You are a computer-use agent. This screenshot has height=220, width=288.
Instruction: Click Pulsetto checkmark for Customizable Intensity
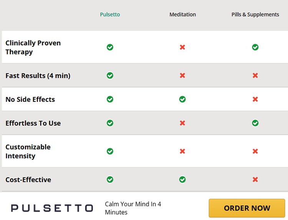110,151
